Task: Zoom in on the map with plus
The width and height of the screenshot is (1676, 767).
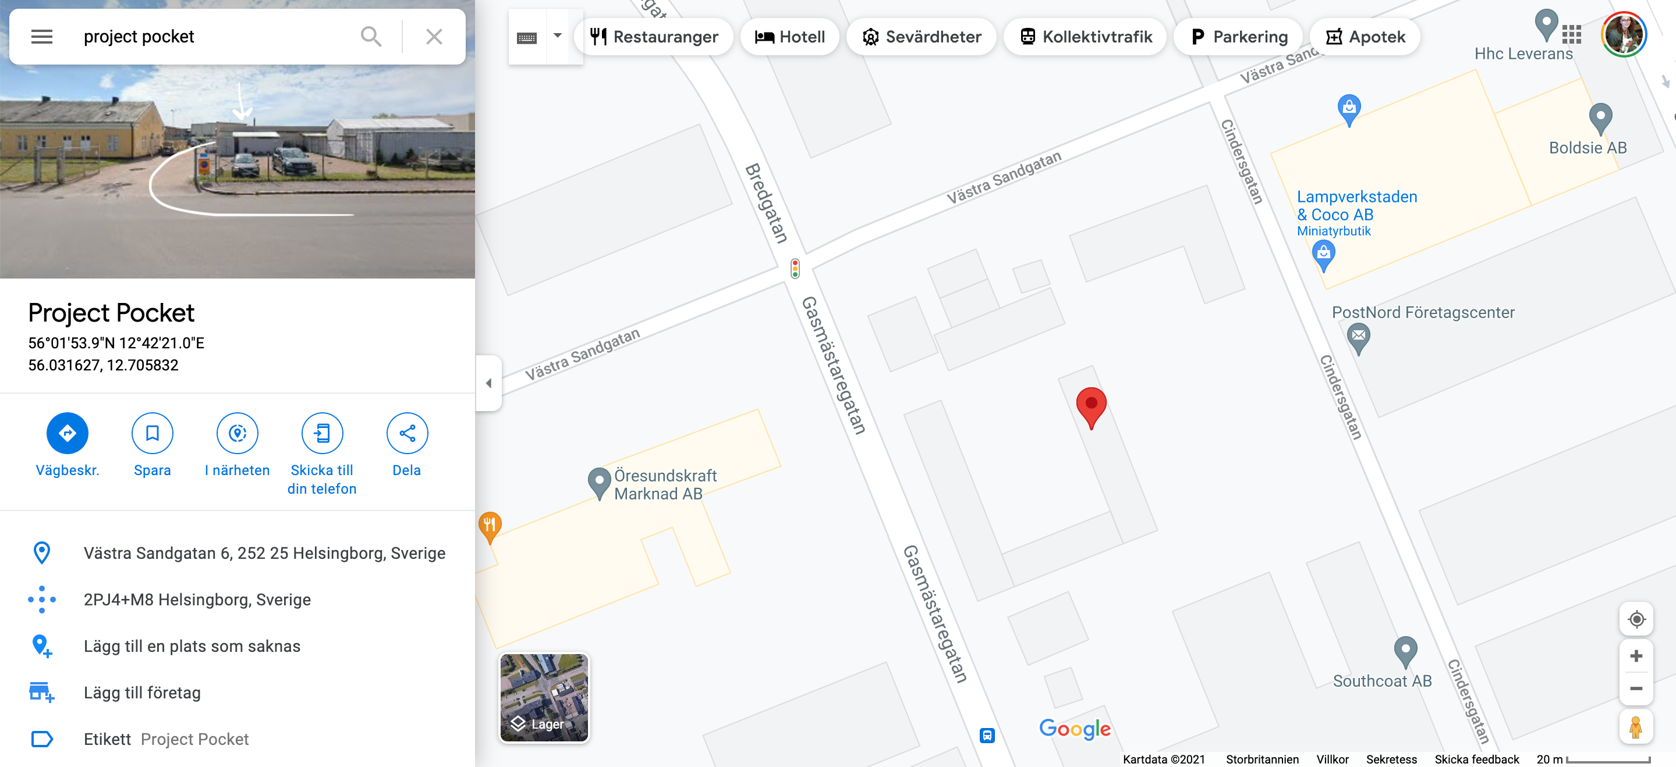Action: 1636,657
